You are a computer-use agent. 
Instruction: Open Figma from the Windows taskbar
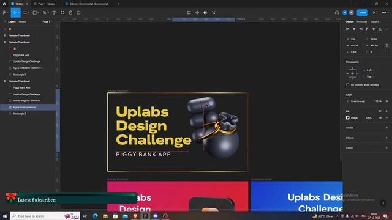pos(145,216)
